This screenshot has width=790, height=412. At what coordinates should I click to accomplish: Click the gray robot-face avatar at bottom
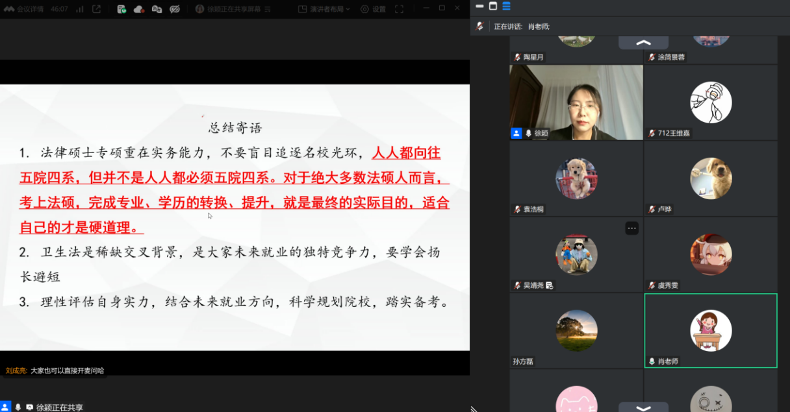click(711, 400)
